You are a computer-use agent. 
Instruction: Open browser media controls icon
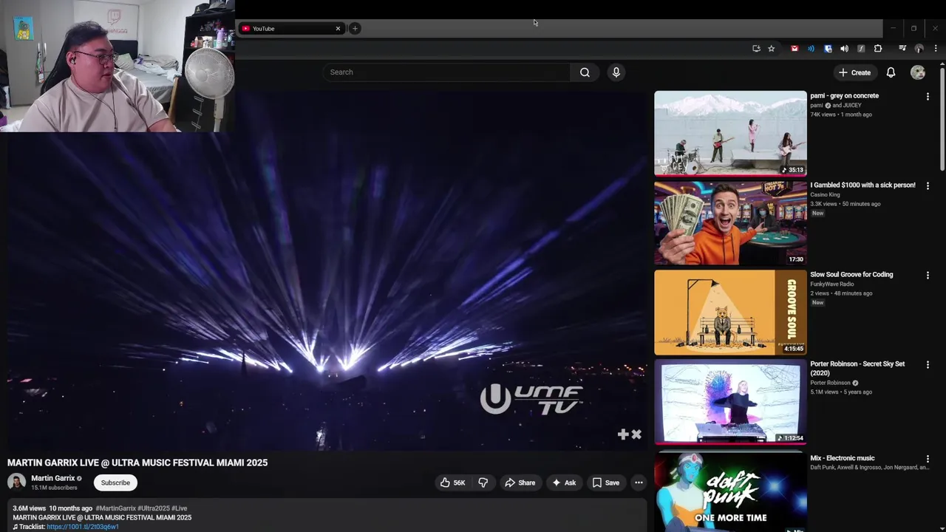902,49
